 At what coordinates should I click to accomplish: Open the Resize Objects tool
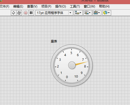[x=97, y=13]
